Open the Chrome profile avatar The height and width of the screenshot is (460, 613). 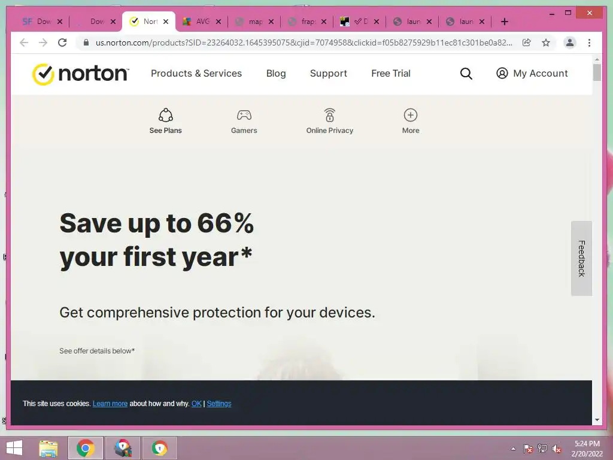coord(570,43)
